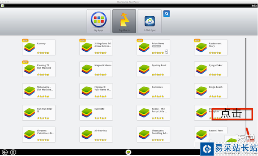
Task: Open the 1-Click Sync tab
Action: coord(150,21)
